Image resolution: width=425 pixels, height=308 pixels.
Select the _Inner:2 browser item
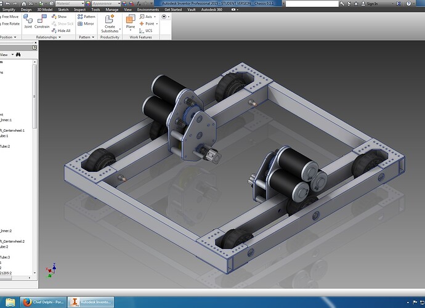(6, 231)
